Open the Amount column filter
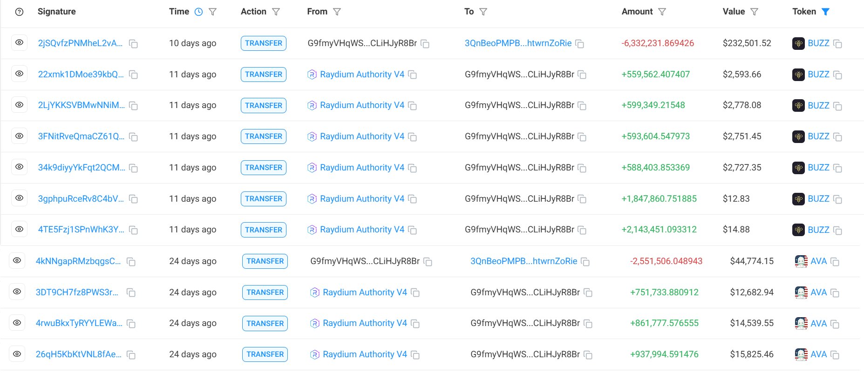Viewport: 864px width, 374px height. pos(662,12)
